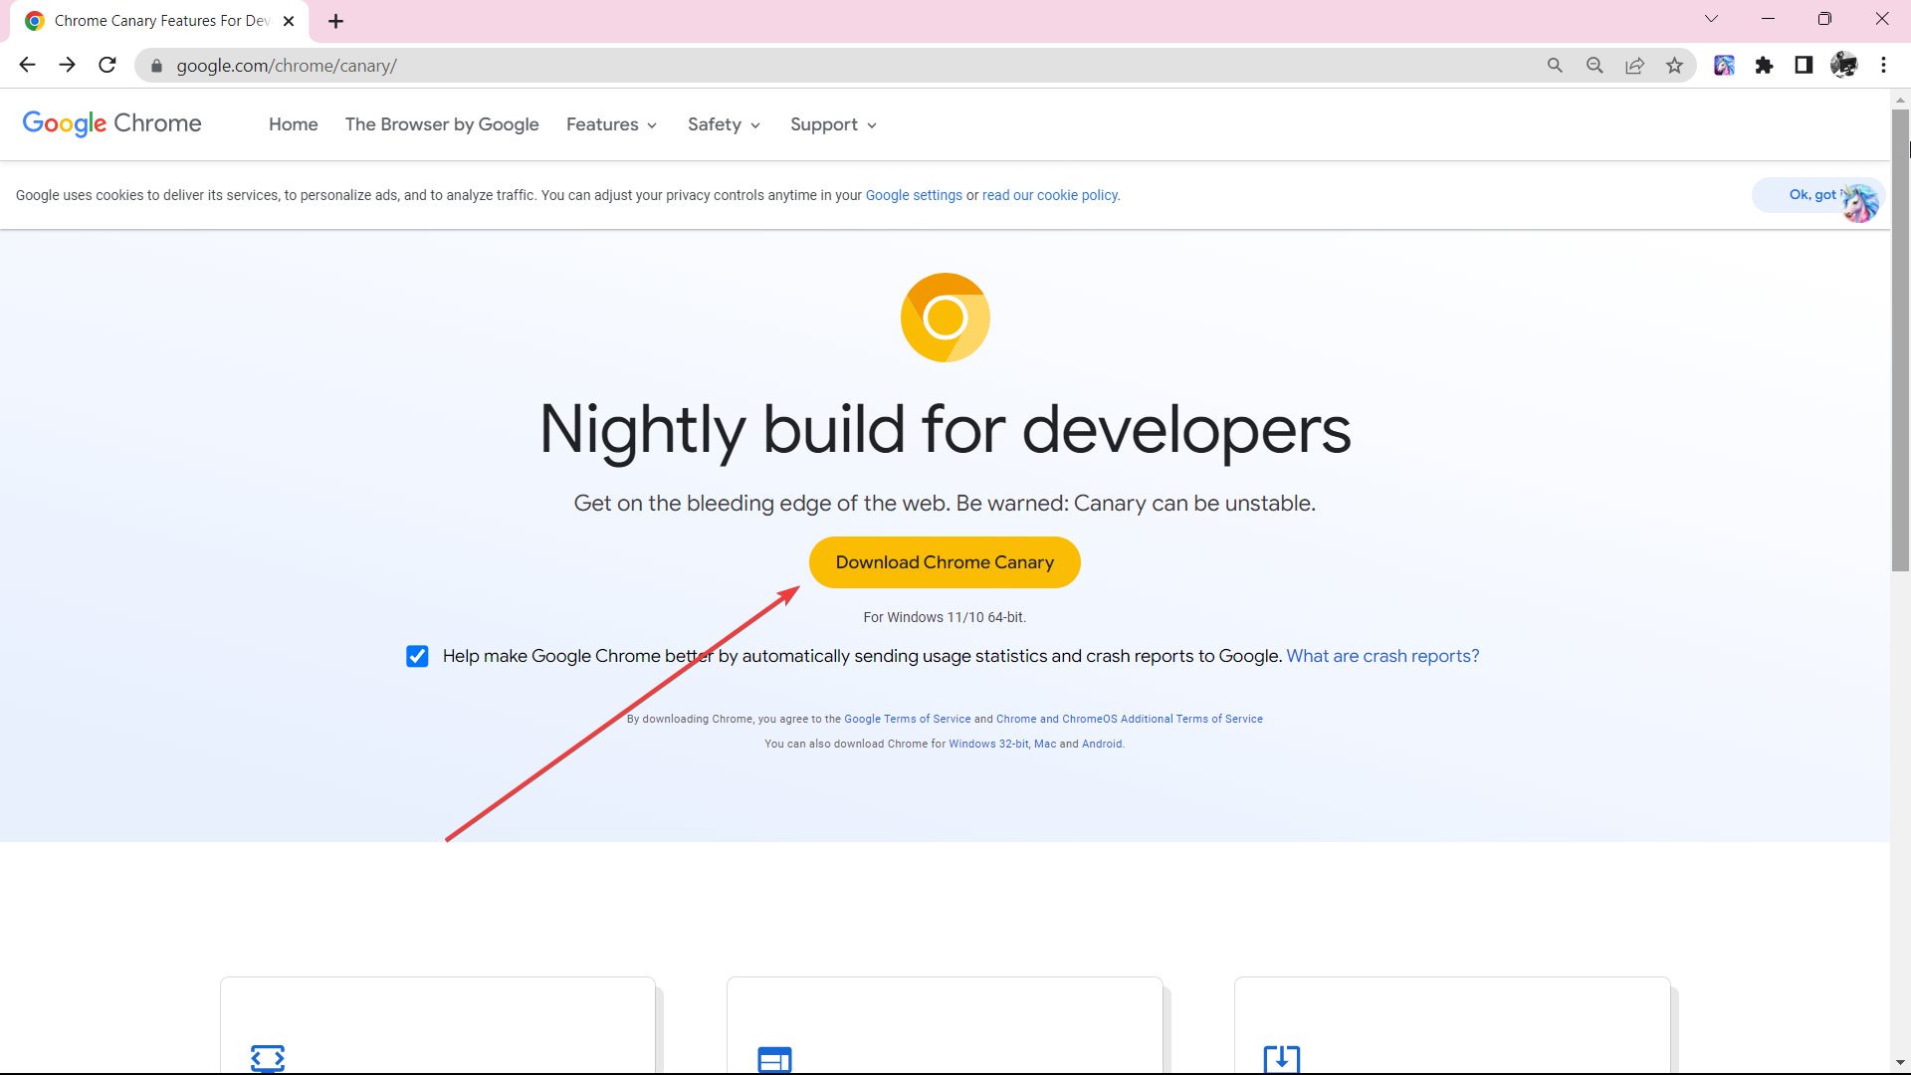This screenshot has width=1911, height=1075.
Task: Toggle the browser side panel
Action: tap(1804, 66)
